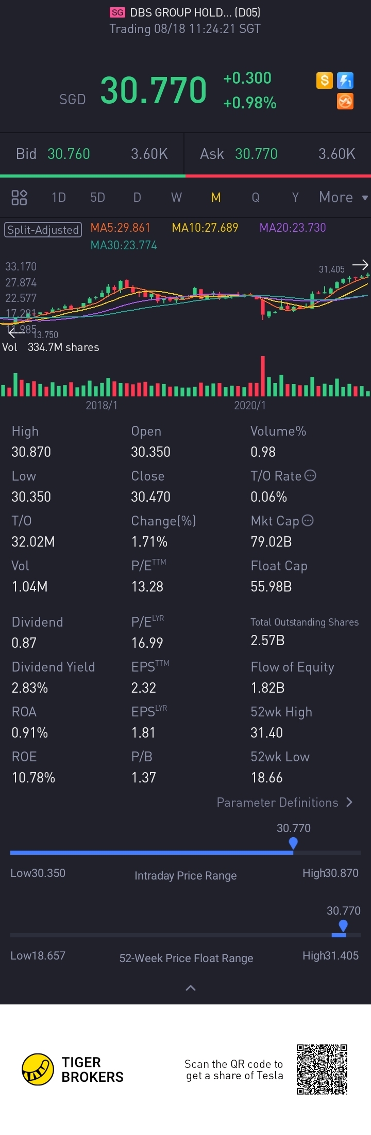Tap the blue lightning bolt icon
The width and height of the screenshot is (371, 1135).
(345, 81)
